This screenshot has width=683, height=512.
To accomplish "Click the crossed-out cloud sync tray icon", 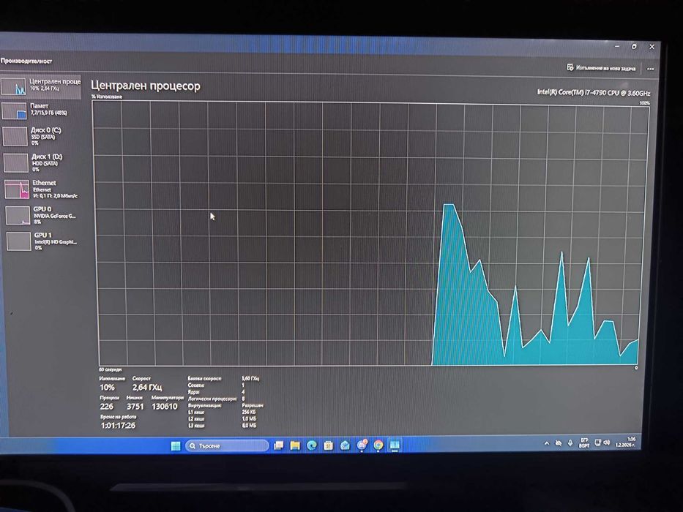I will (x=559, y=443).
